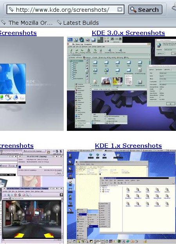Open the KDE 3.0.x desktop thumbnail image

click(122, 84)
